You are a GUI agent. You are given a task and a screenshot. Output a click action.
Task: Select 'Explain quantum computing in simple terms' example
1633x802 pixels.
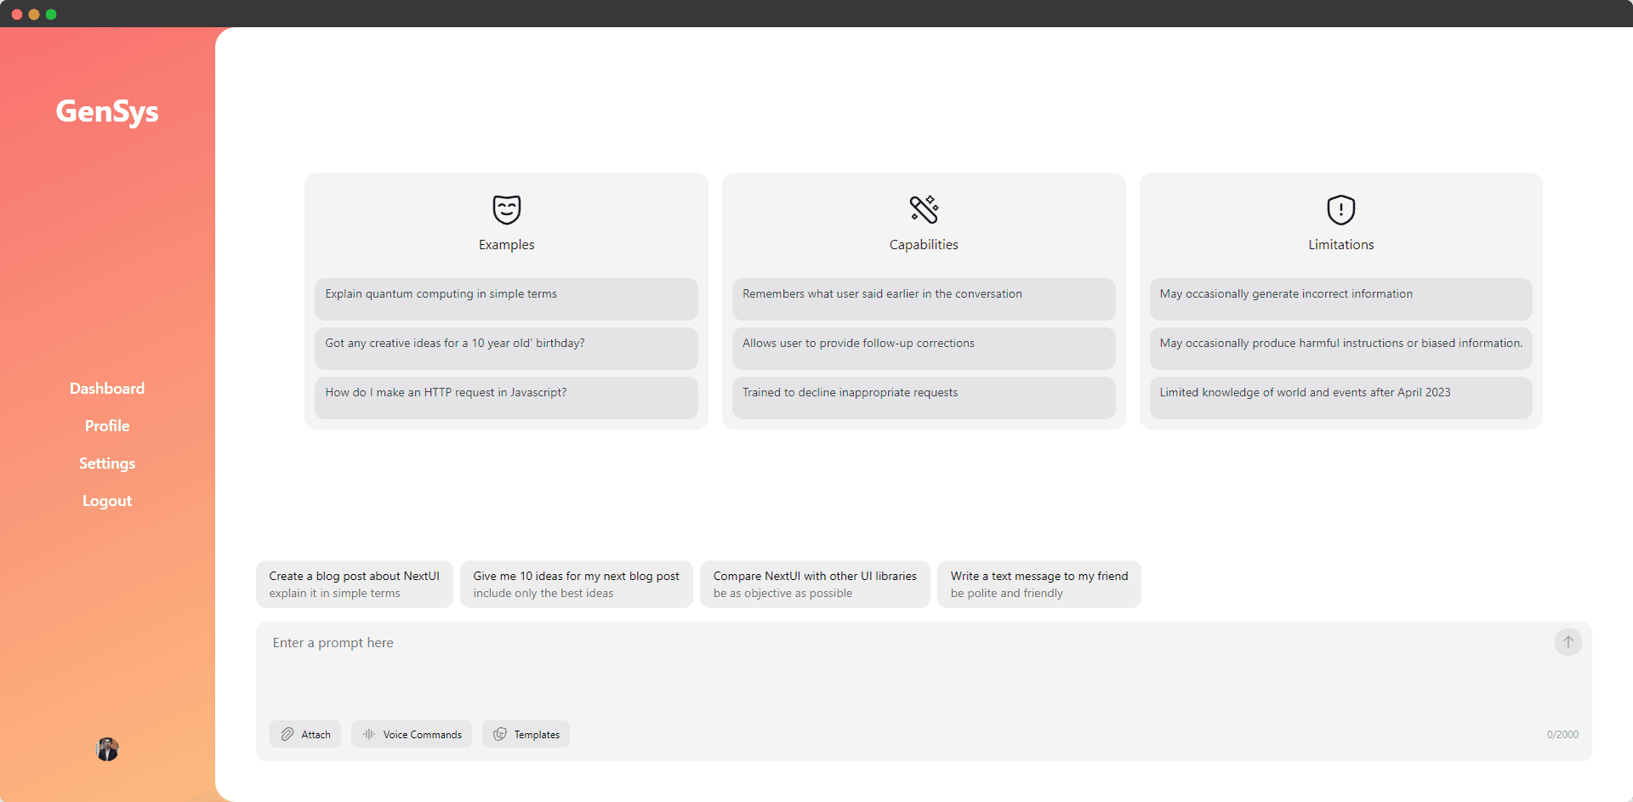[506, 299]
